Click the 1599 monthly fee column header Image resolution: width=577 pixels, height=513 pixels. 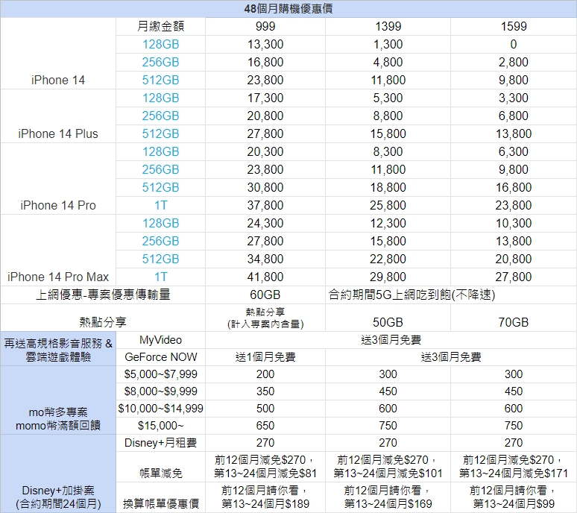[x=514, y=26]
